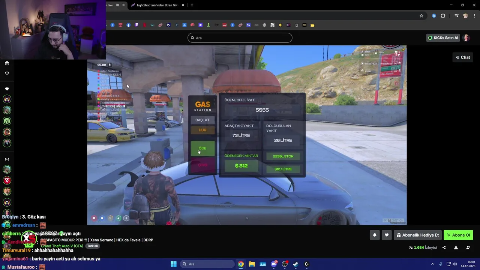Click the filled heart following icon in sidebar
The image size is (480, 270).
[7, 89]
